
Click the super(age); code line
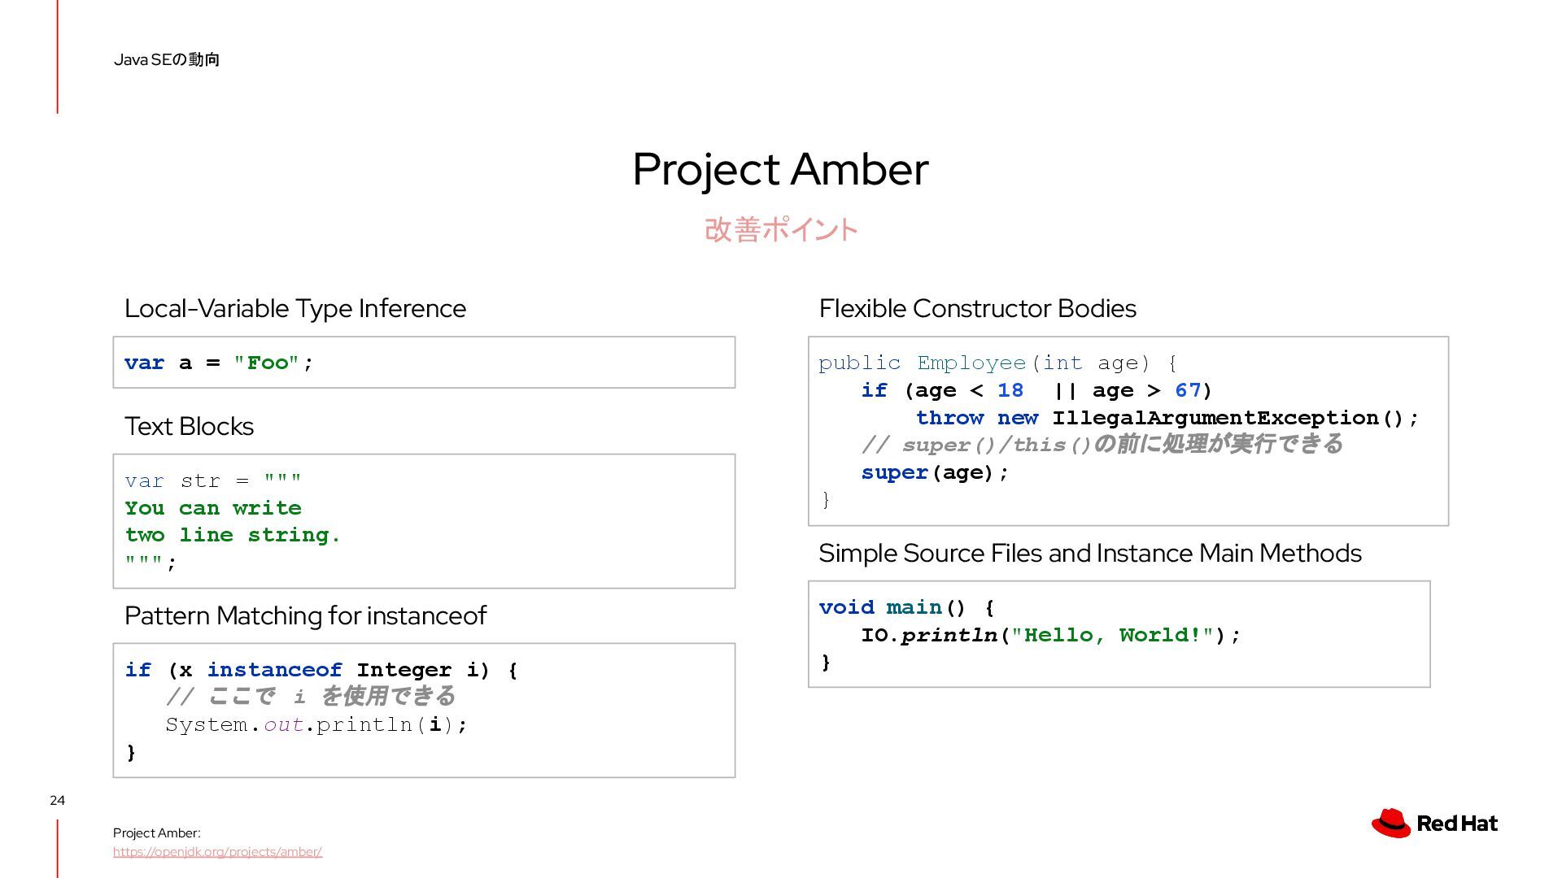coord(935,472)
